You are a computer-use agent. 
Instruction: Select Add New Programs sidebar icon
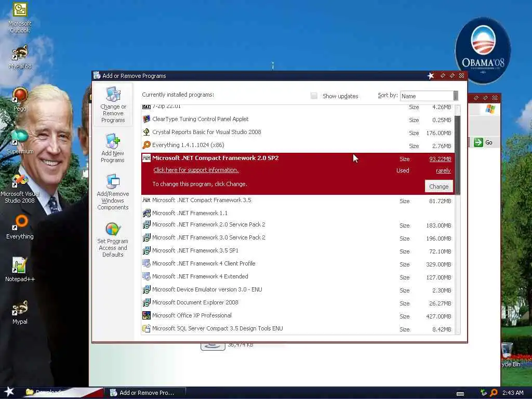(x=113, y=148)
